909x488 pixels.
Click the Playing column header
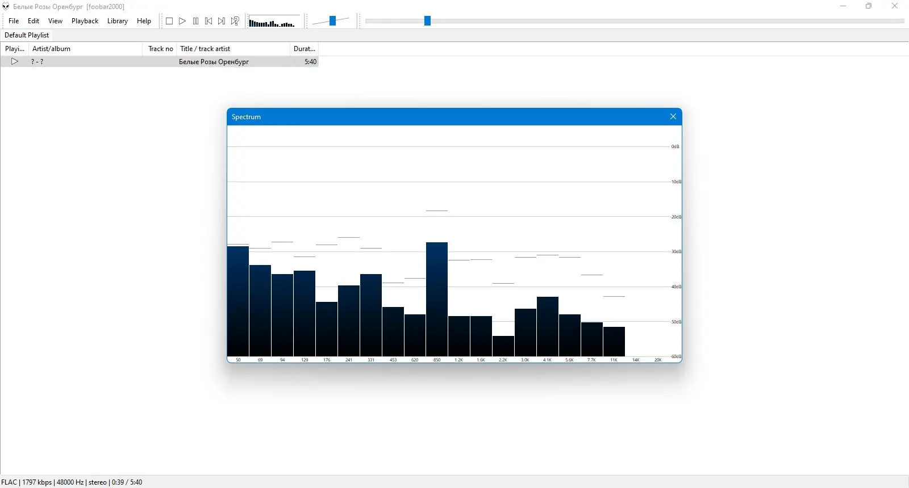pyautogui.click(x=15, y=49)
